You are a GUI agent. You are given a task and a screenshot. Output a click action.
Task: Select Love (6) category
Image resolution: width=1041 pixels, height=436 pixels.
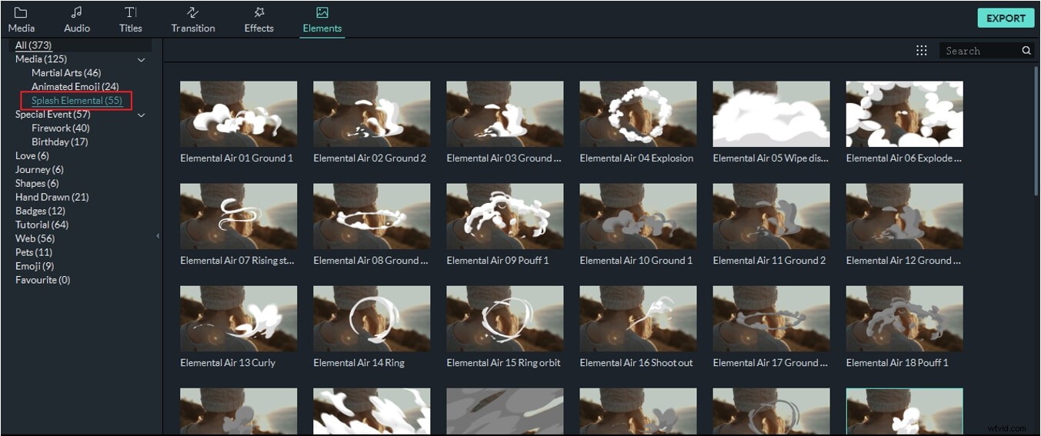point(32,156)
